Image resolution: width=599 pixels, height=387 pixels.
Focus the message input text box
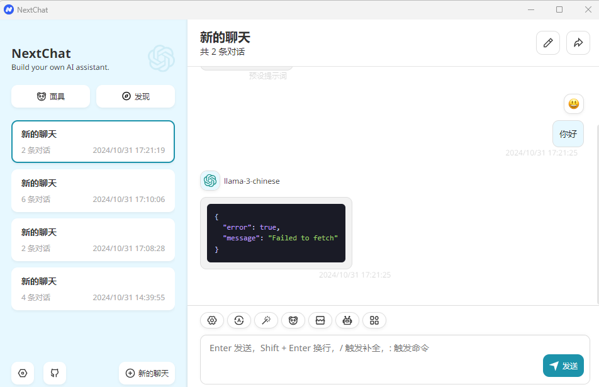coord(371,359)
